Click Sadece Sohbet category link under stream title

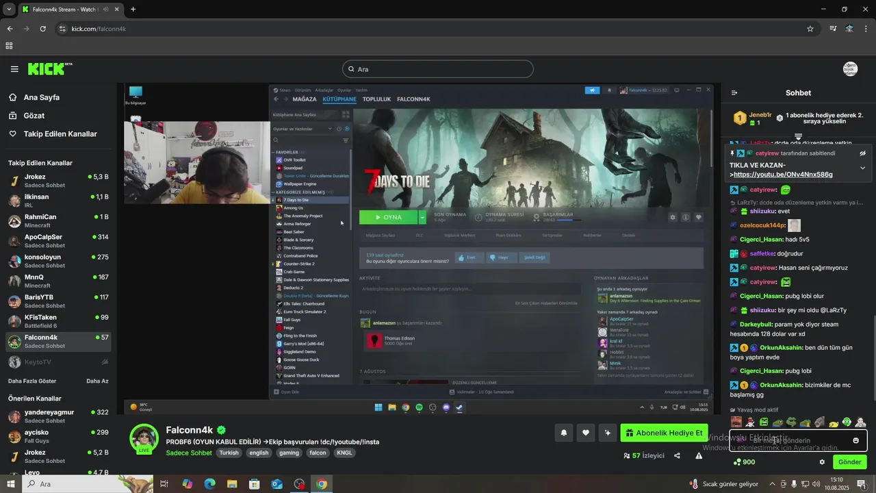(189, 453)
